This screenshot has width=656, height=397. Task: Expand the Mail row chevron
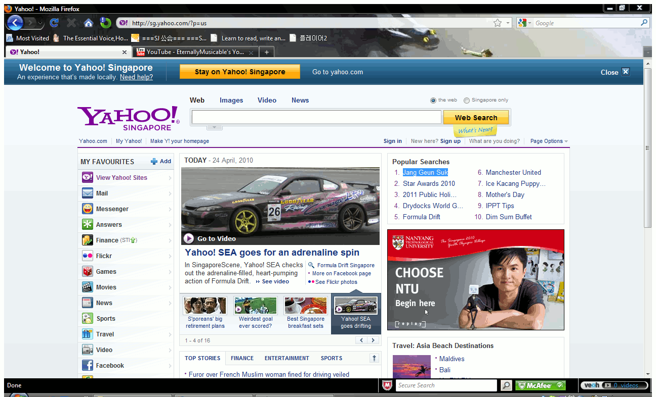[170, 193]
